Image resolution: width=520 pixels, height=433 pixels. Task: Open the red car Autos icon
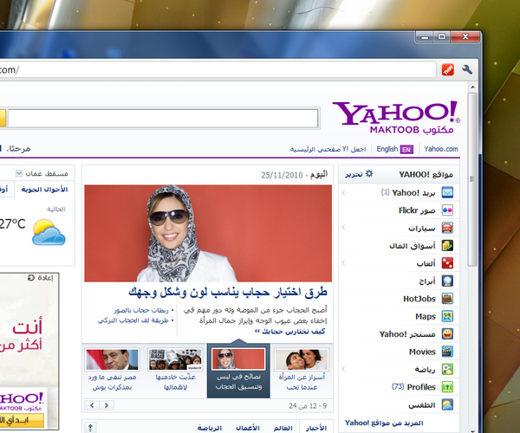447,228
